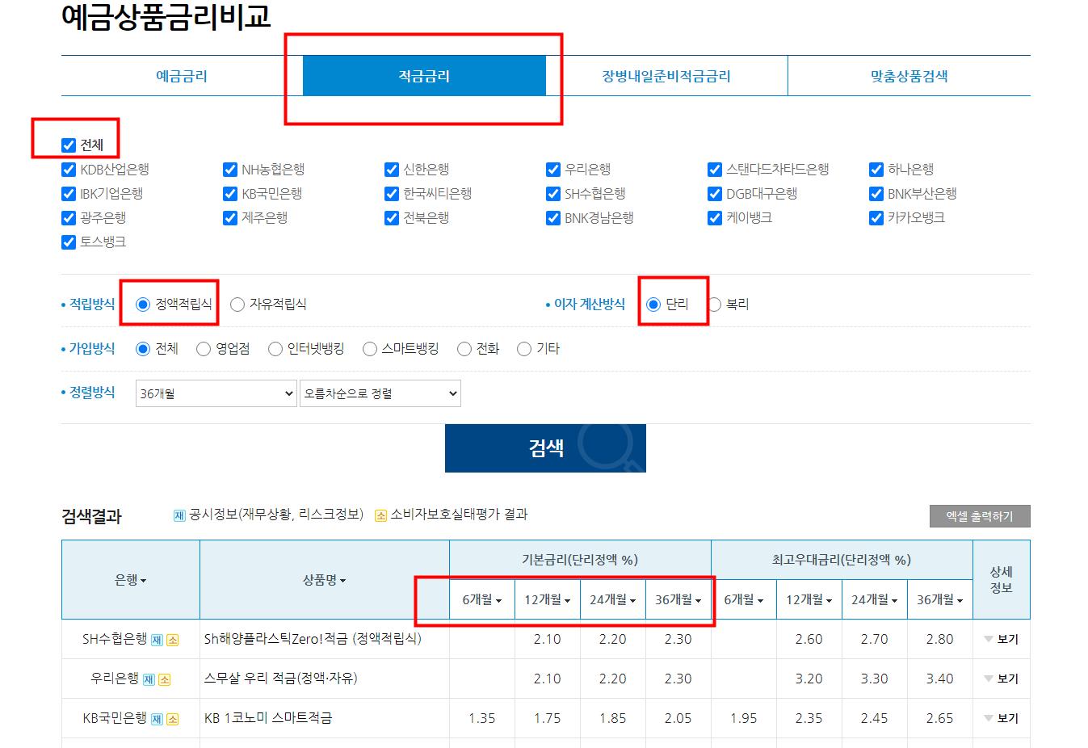Click the 소 badge next to SH수협은행
Screen dimensions: 1088x748
(x=173, y=639)
